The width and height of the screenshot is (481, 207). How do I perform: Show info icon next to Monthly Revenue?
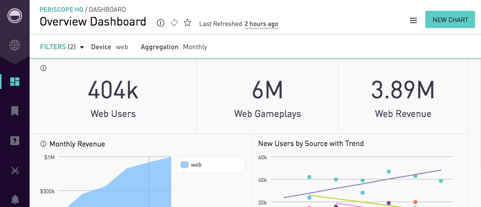pyautogui.click(x=43, y=144)
